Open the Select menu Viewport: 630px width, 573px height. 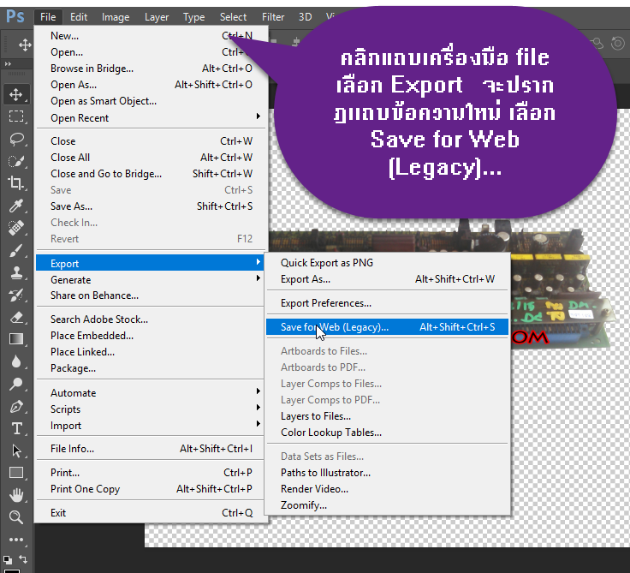tap(233, 17)
